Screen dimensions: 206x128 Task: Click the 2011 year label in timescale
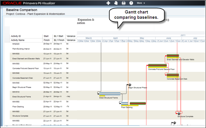click(x=183, y=35)
